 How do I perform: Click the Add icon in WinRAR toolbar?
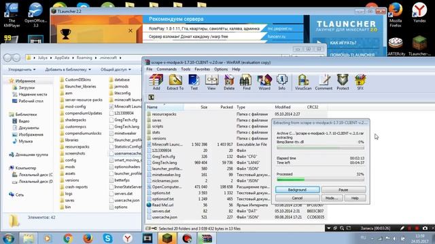point(156,82)
